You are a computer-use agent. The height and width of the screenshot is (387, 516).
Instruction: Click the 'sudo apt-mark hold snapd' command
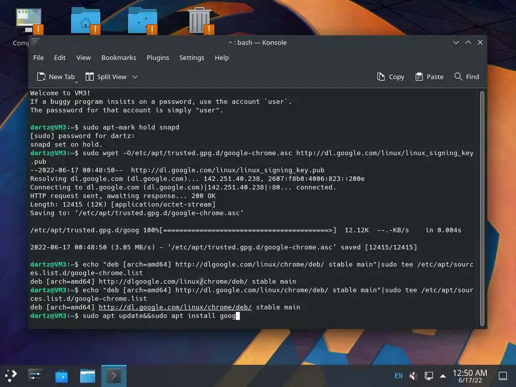click(x=131, y=127)
